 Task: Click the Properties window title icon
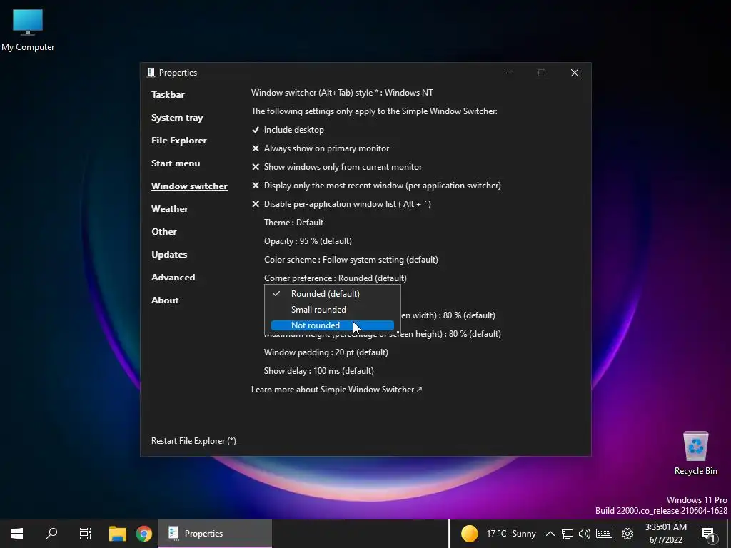coord(151,72)
